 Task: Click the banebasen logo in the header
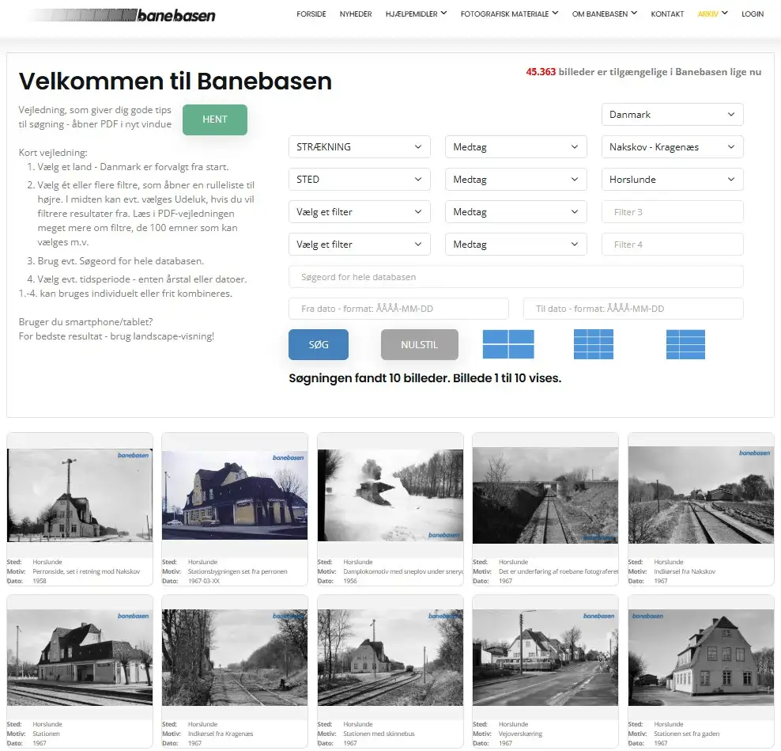123,14
